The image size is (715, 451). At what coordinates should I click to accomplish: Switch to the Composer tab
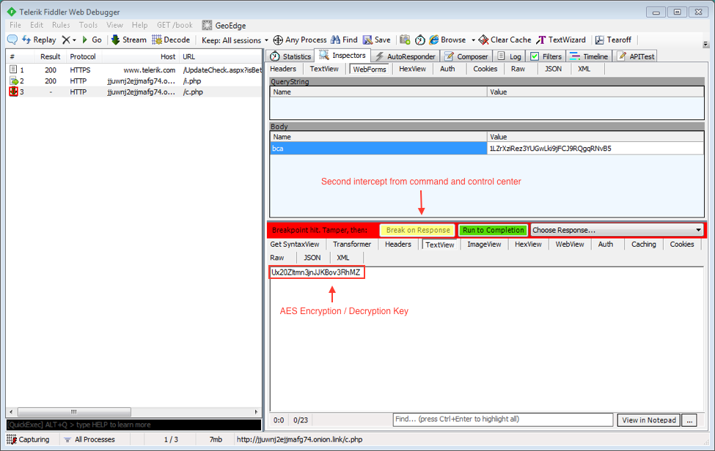click(x=466, y=56)
